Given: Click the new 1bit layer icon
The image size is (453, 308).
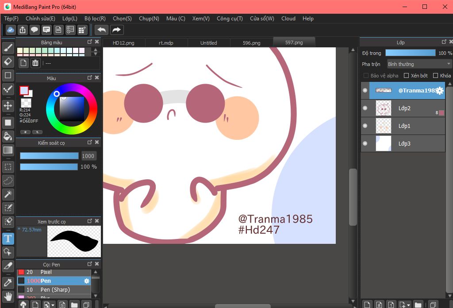Looking at the screenshot, I should coord(391,304).
